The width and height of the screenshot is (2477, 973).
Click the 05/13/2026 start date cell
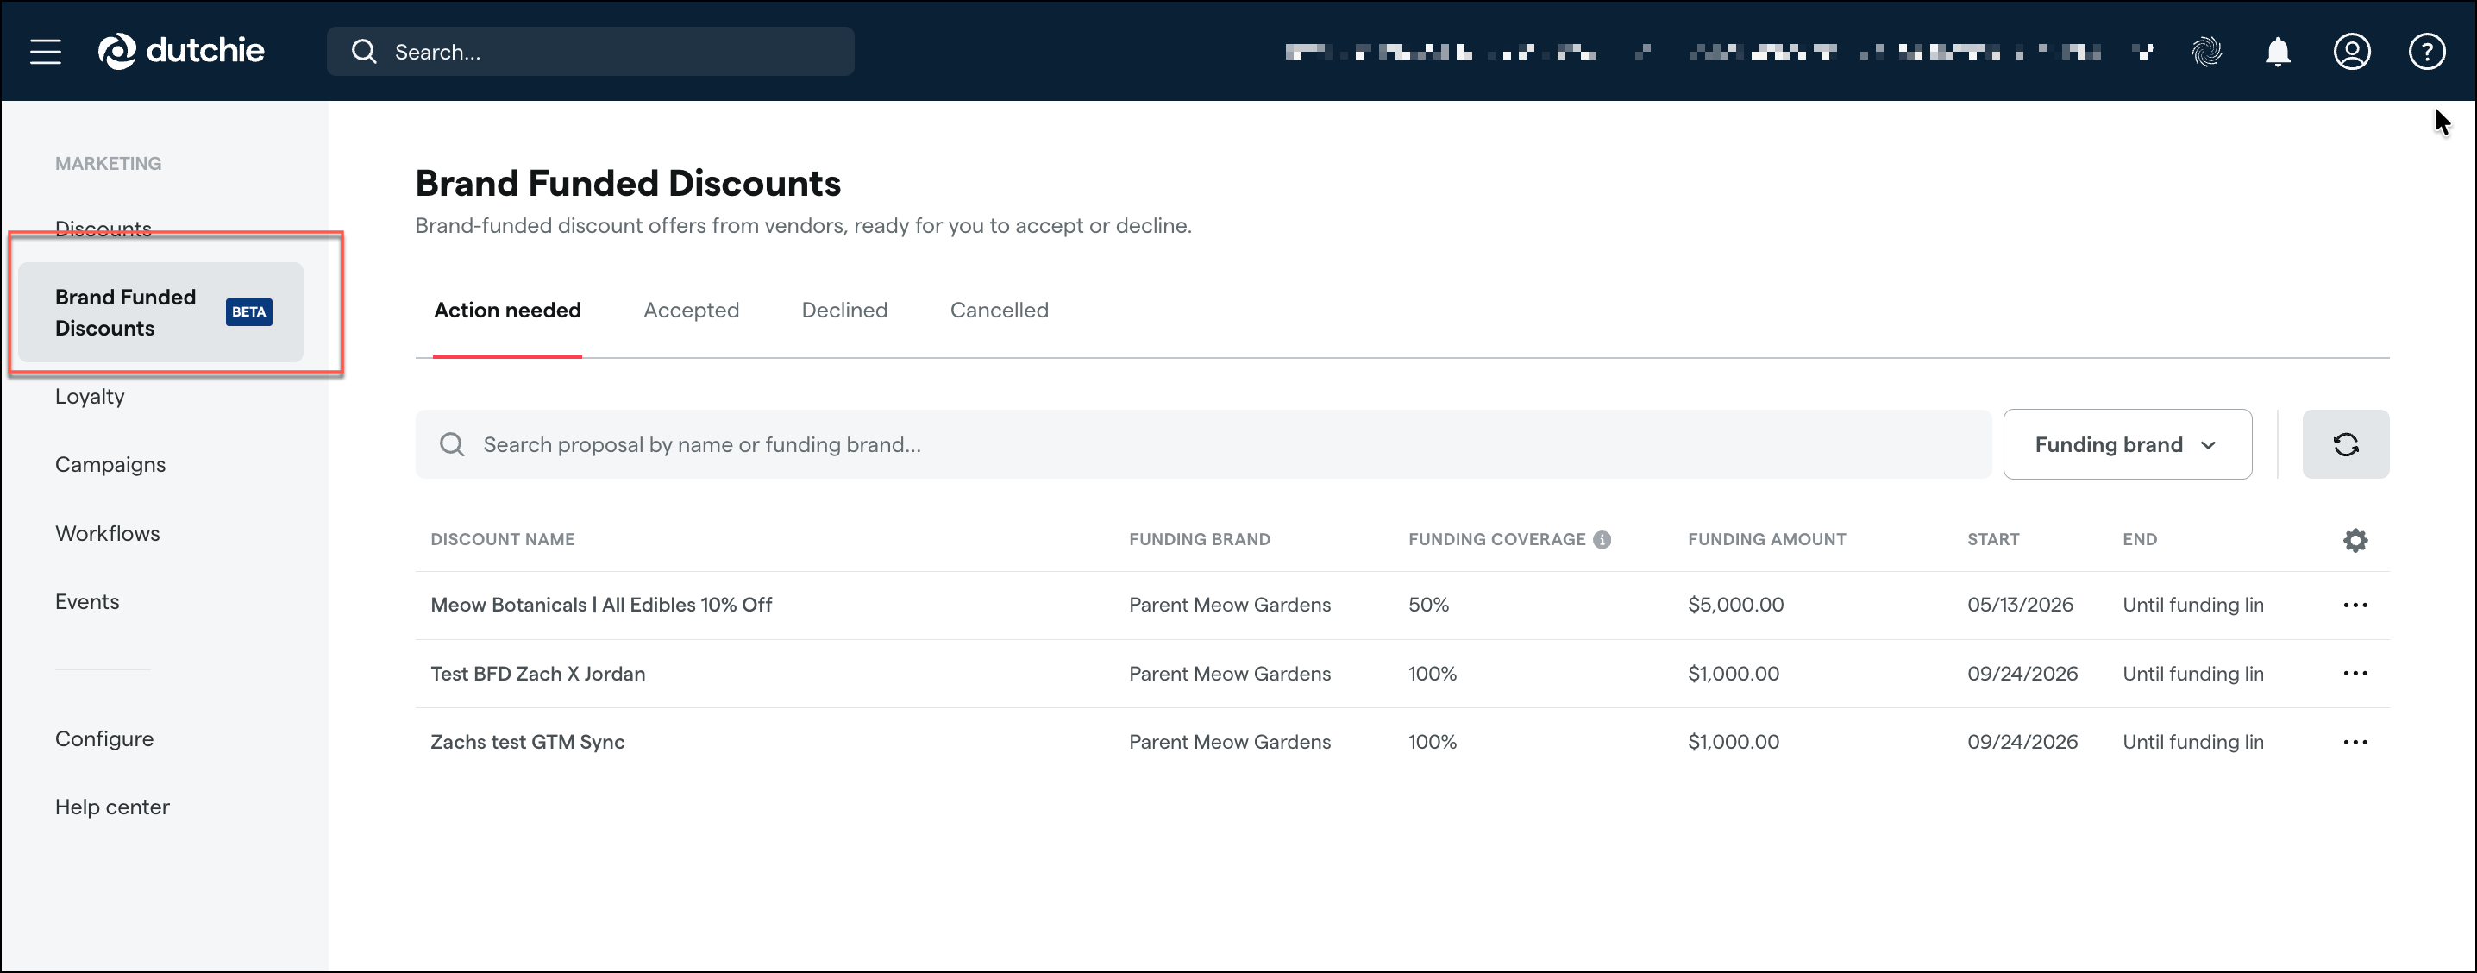coord(2019,606)
